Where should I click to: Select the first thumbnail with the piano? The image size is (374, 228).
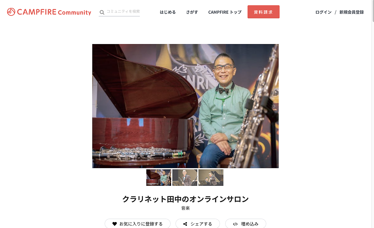159,177
